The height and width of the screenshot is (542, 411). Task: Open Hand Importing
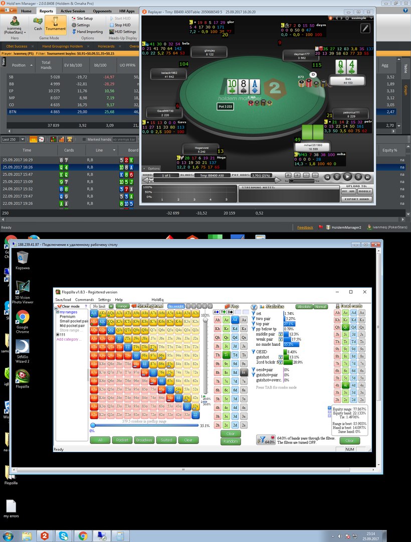coord(87,32)
